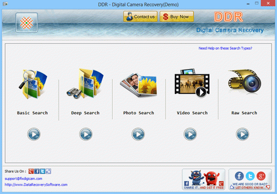
Task: Click the Digital Camera Recovery header text
Action: 230,30
